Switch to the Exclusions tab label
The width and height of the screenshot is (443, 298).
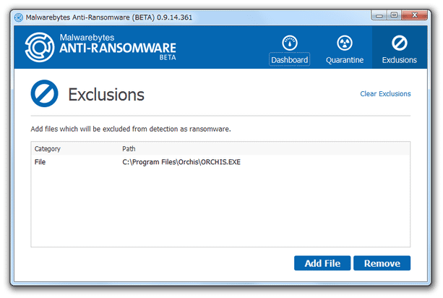[399, 60]
